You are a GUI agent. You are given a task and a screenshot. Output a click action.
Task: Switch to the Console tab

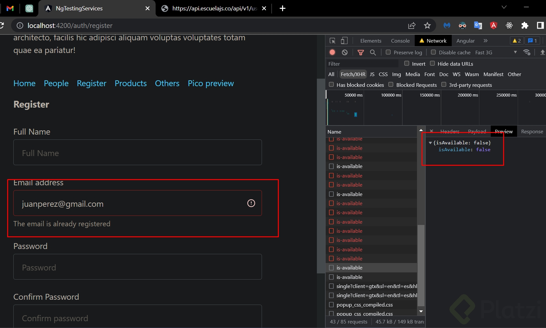click(x=400, y=41)
